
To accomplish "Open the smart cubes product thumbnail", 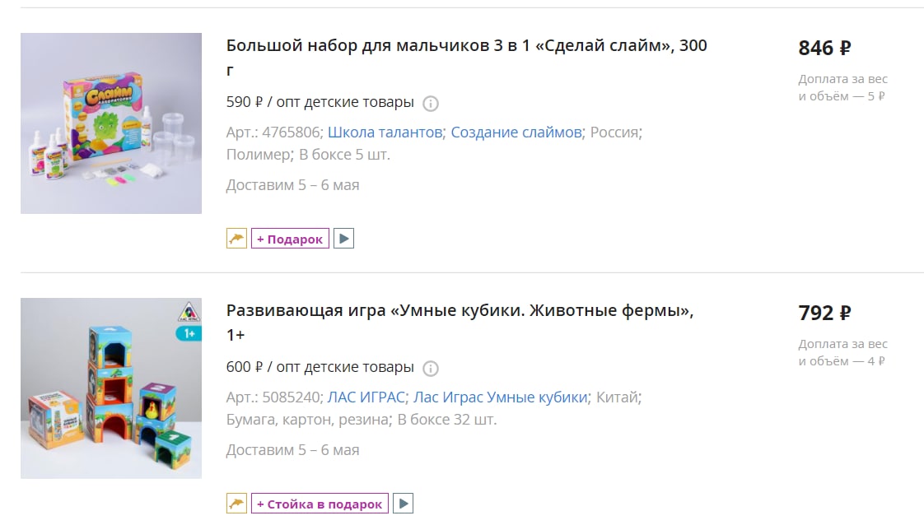I will [x=111, y=388].
